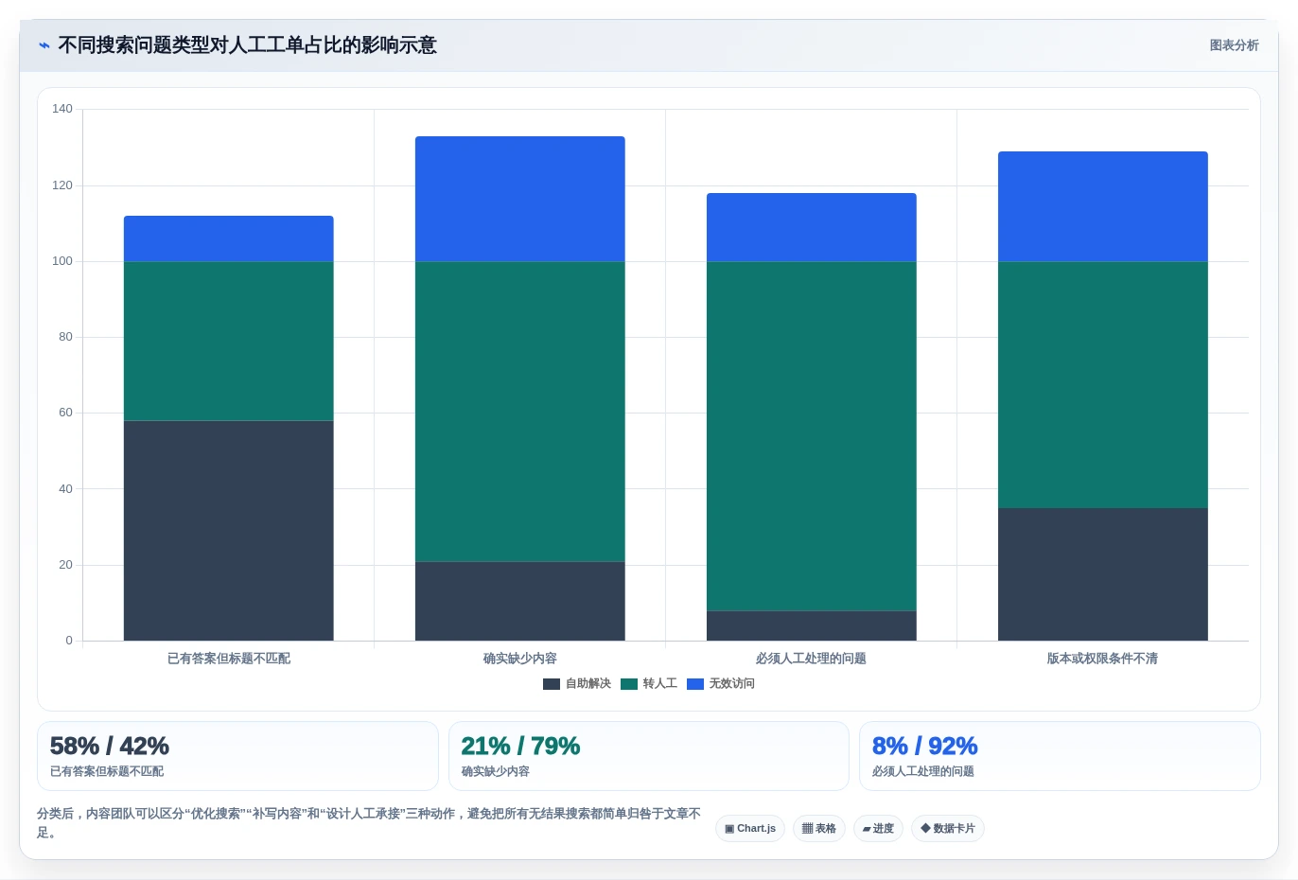
Task: Click the x-axis label 确实缺少内容
Action: [520, 659]
